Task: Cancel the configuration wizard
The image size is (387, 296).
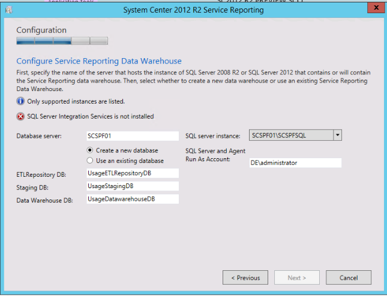Action: tap(349, 277)
